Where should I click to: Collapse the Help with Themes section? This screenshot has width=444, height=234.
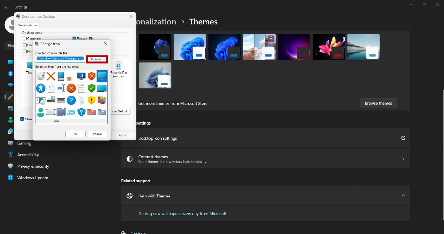403,196
